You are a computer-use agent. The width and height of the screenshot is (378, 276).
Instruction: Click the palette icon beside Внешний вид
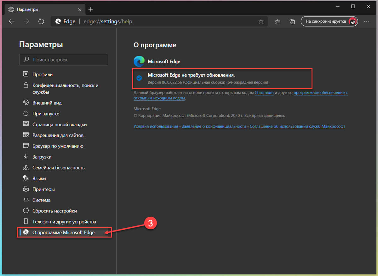[x=26, y=103]
